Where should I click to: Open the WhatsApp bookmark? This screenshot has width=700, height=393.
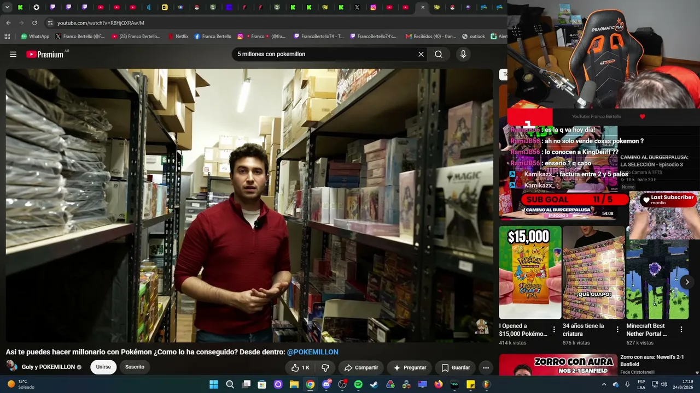tap(35, 37)
